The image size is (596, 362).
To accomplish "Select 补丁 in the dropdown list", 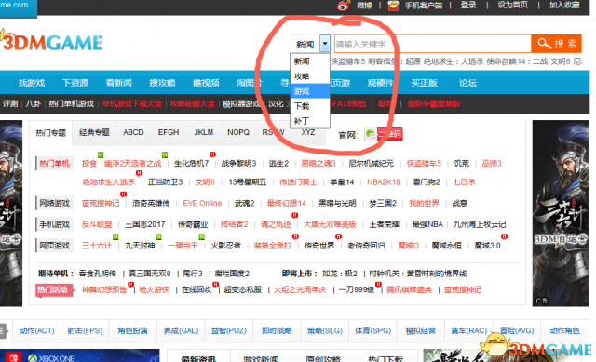I will (x=310, y=121).
